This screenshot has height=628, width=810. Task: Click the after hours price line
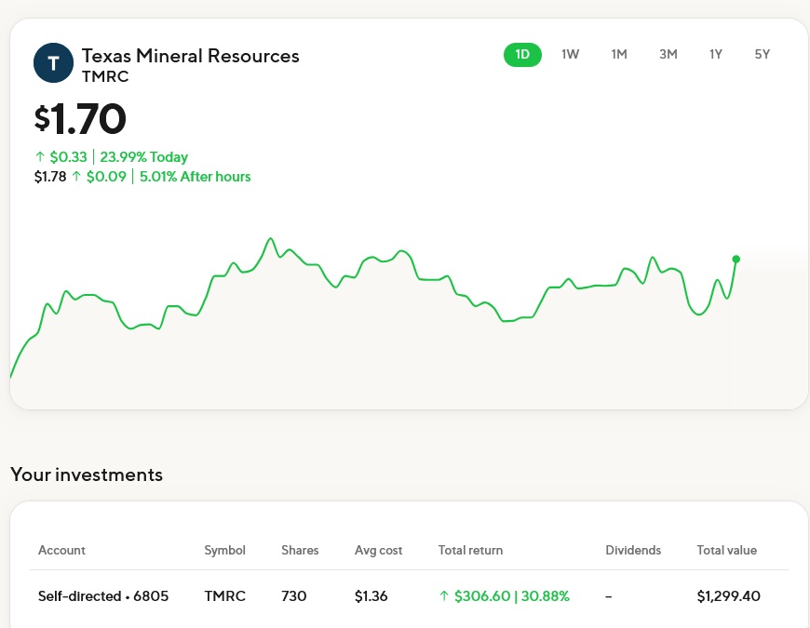[142, 176]
